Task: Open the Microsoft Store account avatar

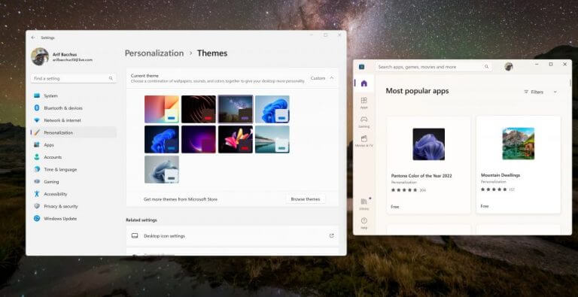Action: (509, 67)
